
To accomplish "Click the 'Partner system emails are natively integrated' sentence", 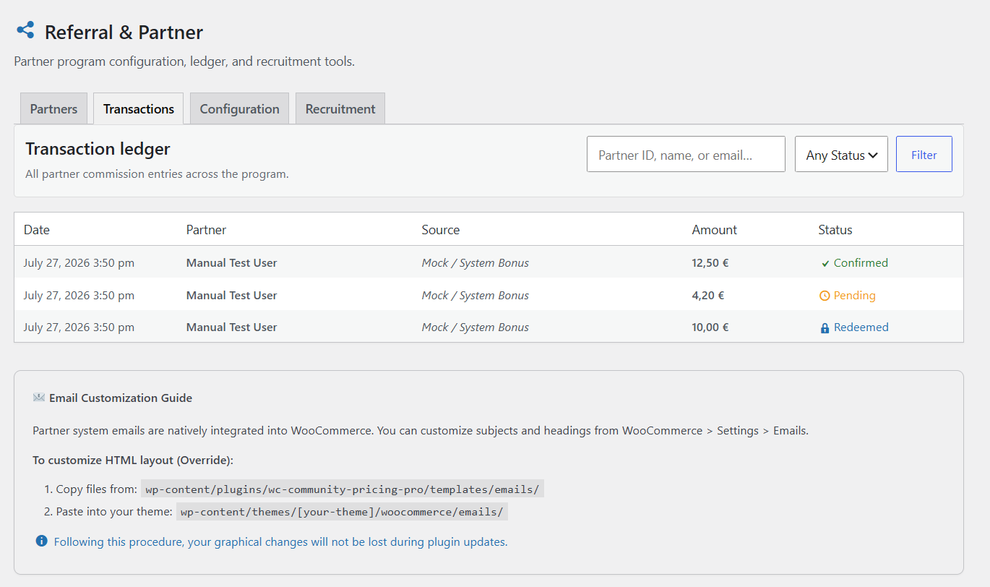I will pyautogui.click(x=421, y=430).
